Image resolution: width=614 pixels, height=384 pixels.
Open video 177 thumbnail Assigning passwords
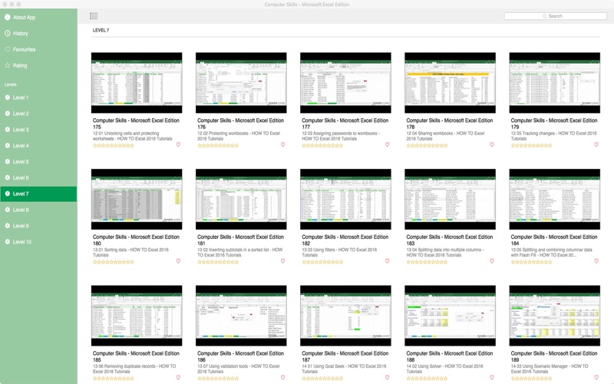pos(346,83)
